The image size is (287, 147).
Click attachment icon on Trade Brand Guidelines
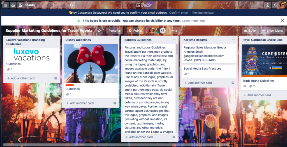click(x=251, y=86)
